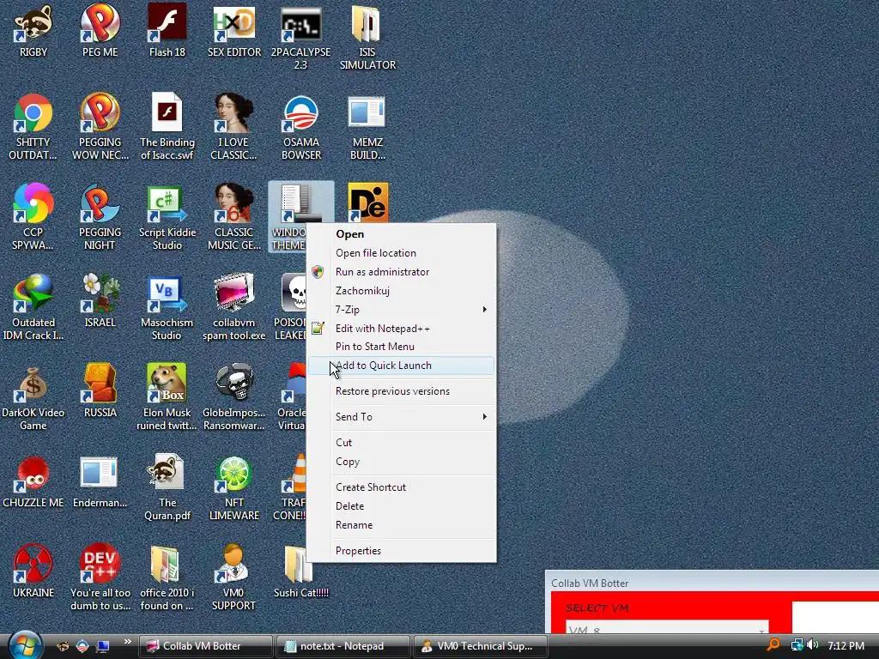Select the 2PACALYPSE 2.3 command prompt icon
This screenshot has height=659, width=879.
300,36
